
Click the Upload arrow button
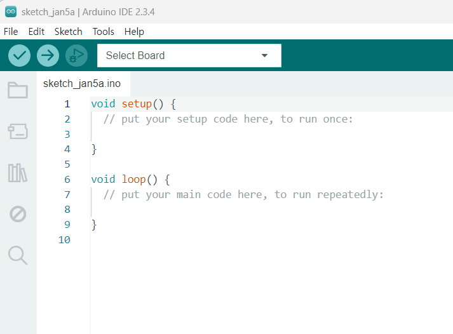point(48,55)
